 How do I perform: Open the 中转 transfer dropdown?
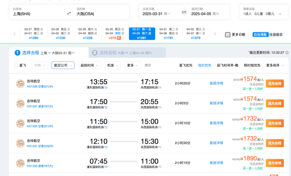(x=40, y=65)
